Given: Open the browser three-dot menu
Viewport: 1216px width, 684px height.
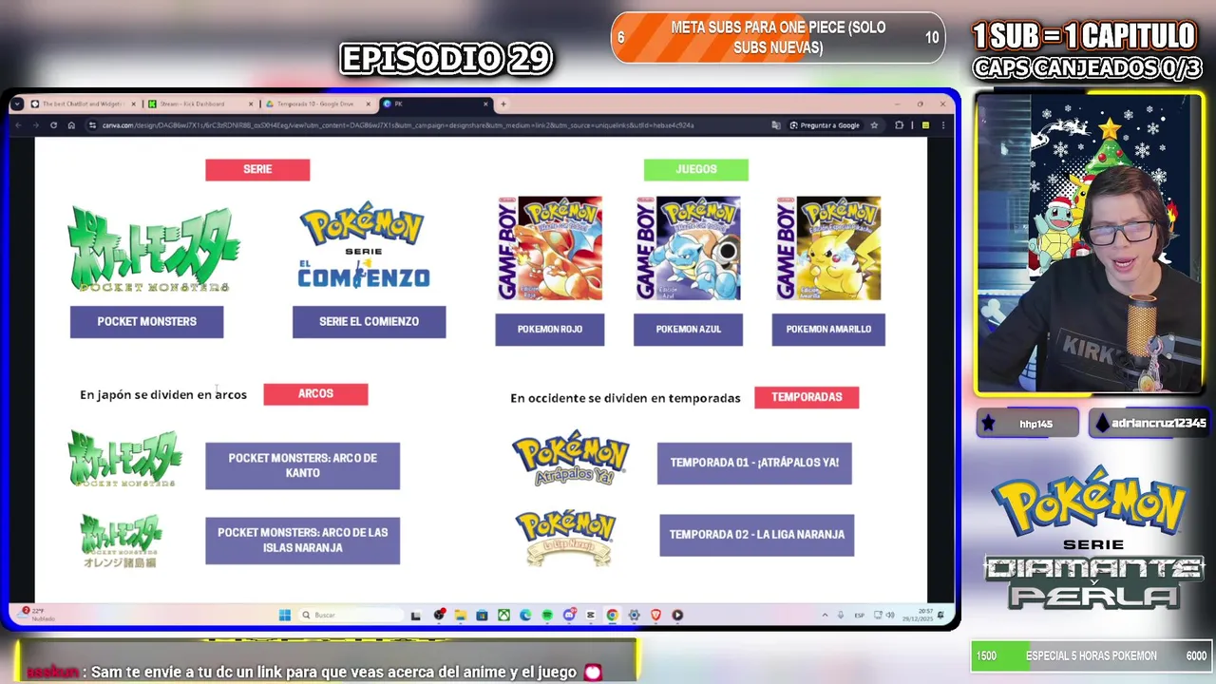Looking at the screenshot, I should (x=943, y=125).
